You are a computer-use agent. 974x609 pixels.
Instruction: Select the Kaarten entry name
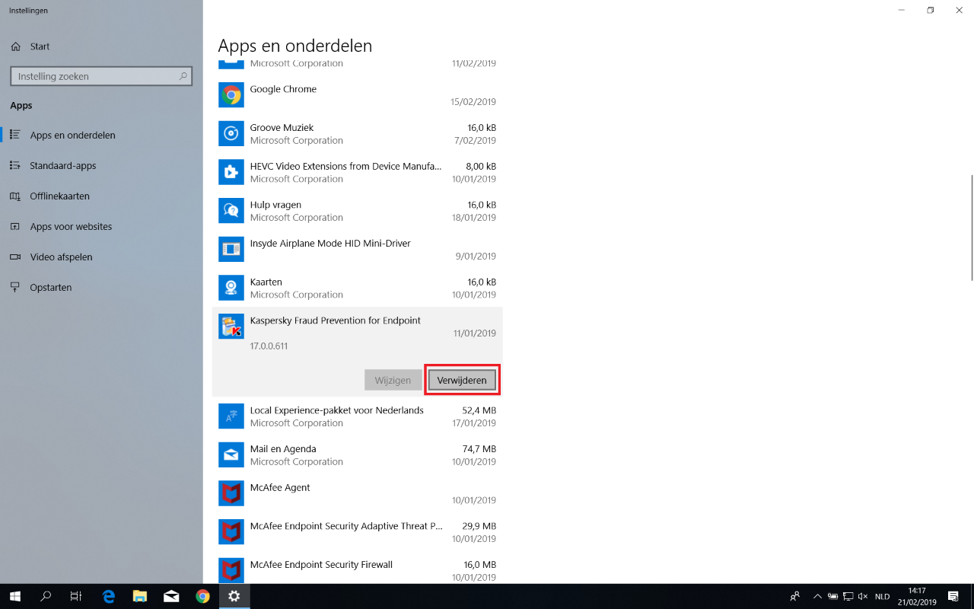point(266,282)
